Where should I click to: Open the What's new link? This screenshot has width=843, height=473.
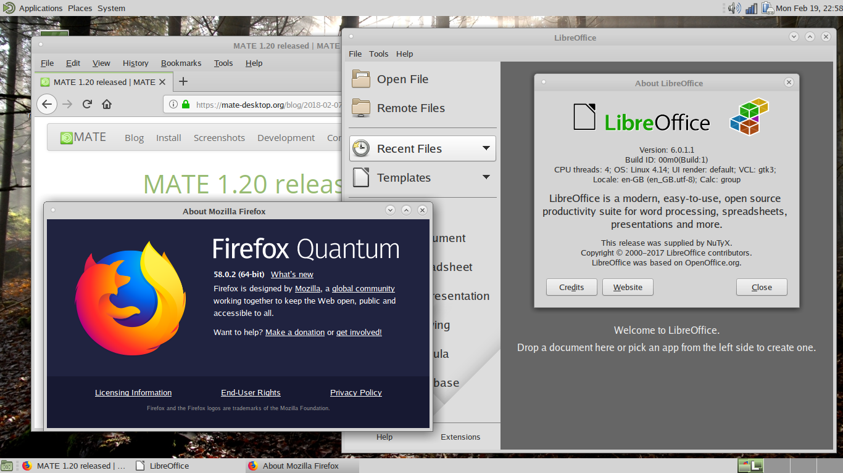(292, 274)
